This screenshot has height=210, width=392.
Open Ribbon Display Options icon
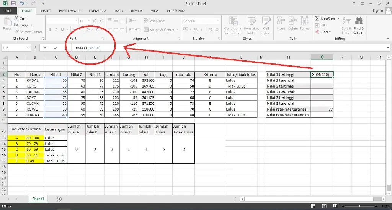point(362,3)
